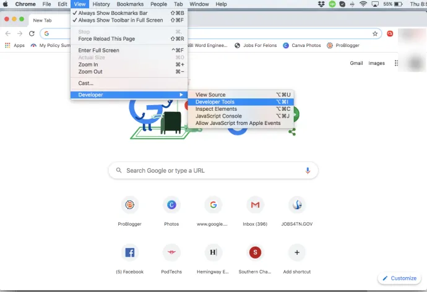Click the red extension icon in toolbar
The width and height of the screenshot is (427, 292).
coord(390,33)
